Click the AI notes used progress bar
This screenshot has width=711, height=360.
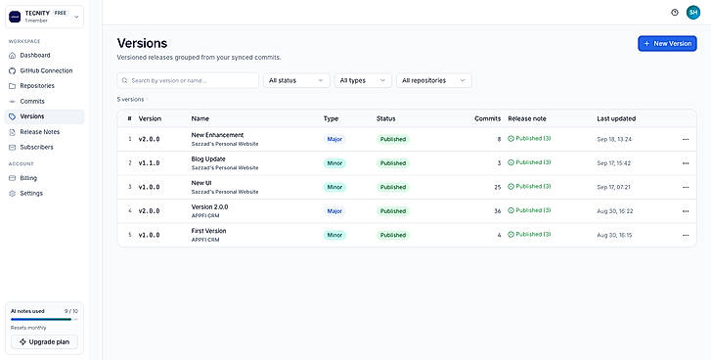[x=44, y=320]
